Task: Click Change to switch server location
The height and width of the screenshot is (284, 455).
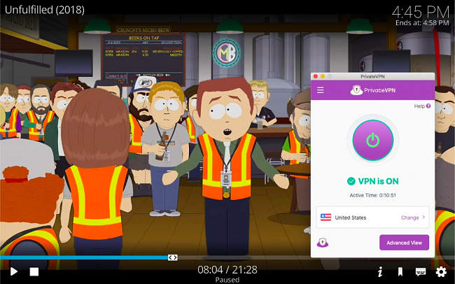Action: [x=409, y=218]
